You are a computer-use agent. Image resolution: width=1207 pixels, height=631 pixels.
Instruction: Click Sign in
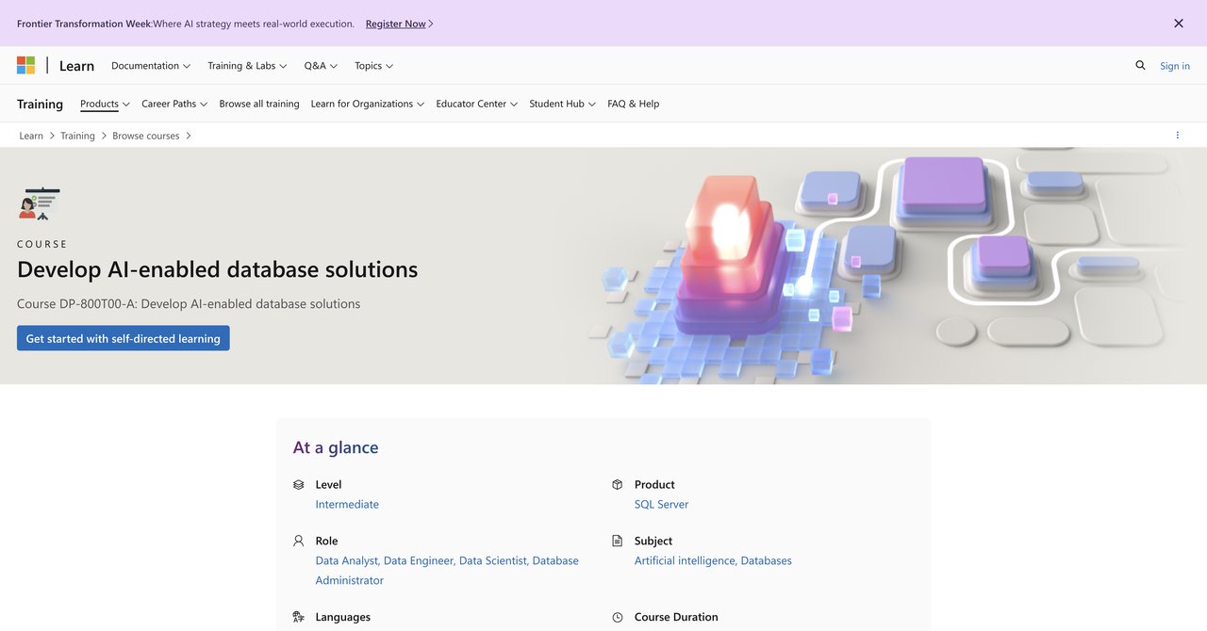(x=1175, y=66)
